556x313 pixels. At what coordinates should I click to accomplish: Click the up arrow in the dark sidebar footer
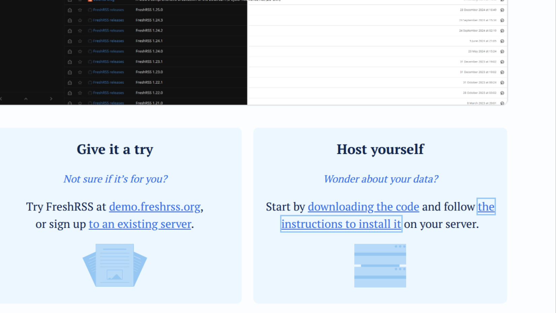(26, 99)
